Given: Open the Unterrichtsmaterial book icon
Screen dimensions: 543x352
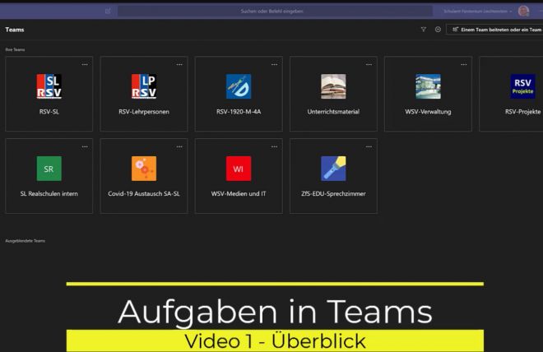Looking at the screenshot, I should (x=333, y=86).
